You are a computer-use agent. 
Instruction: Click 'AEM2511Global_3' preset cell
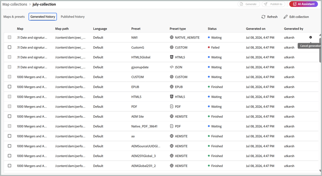tap(143, 156)
